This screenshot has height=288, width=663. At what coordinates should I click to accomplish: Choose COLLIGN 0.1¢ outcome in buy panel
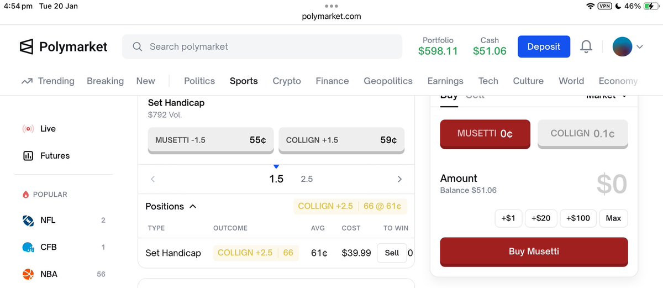[583, 134]
